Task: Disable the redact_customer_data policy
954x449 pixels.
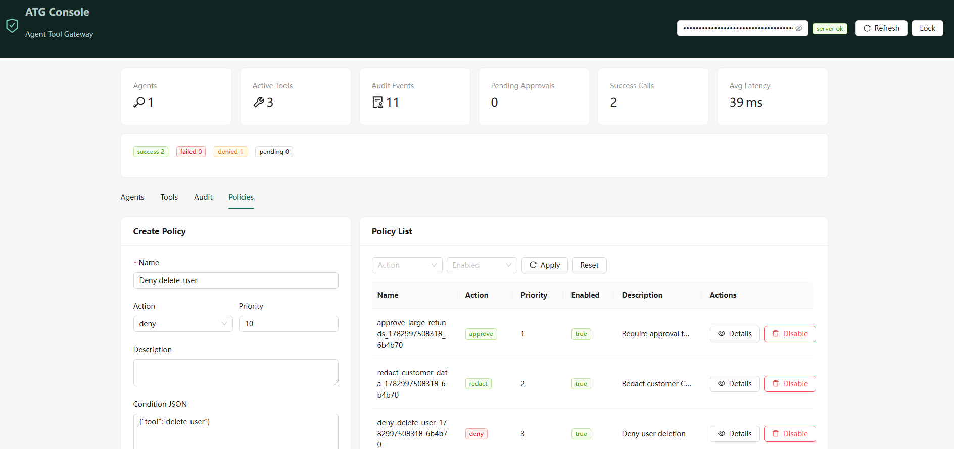Action: [x=790, y=384]
